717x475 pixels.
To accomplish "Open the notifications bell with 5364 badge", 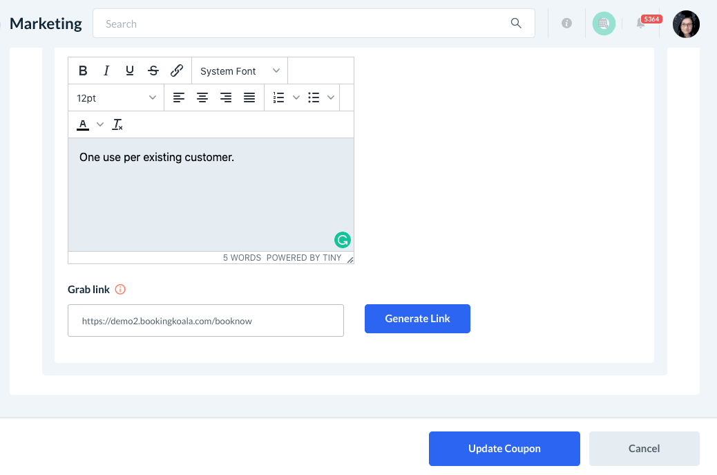I will [641, 24].
